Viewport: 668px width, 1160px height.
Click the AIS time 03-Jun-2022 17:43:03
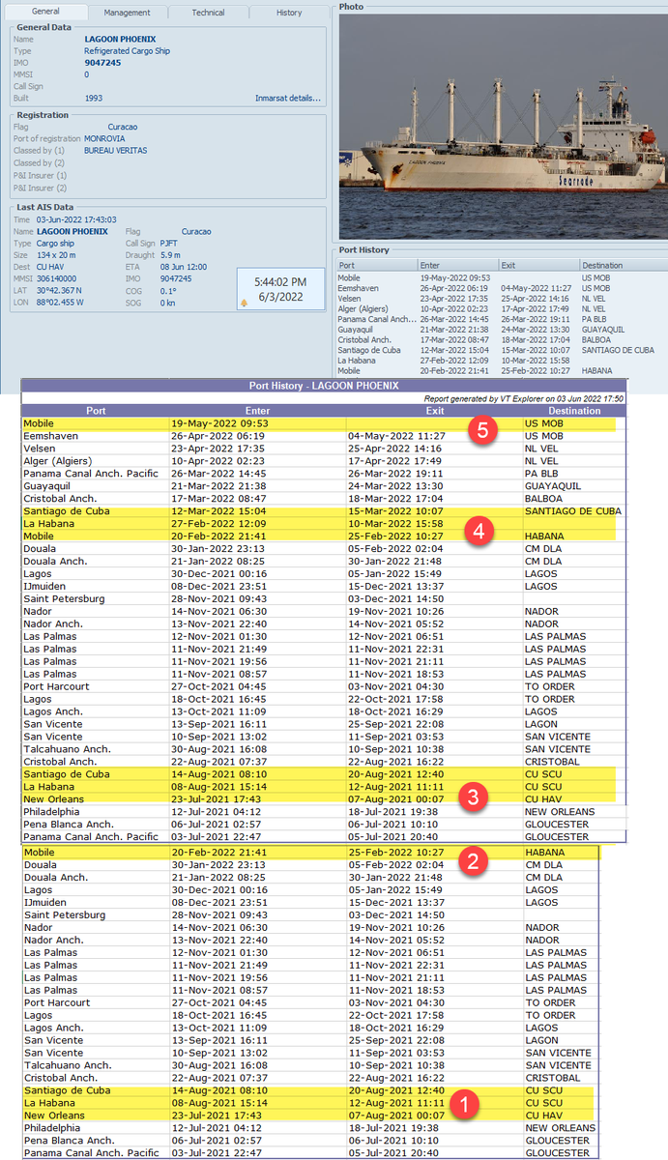click(x=76, y=219)
